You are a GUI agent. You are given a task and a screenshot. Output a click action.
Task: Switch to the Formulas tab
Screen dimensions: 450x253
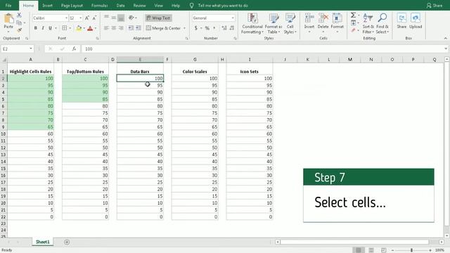click(x=100, y=6)
